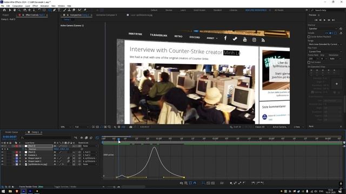
Task: Open parent dropdown of Camera 1 layer
Action: pos(90,155)
